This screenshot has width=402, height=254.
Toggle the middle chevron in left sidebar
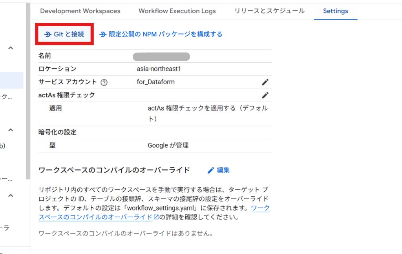pos(11,130)
